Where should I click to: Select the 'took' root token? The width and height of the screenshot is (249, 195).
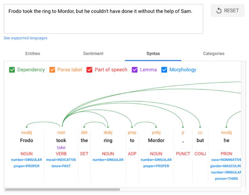pos(61,140)
